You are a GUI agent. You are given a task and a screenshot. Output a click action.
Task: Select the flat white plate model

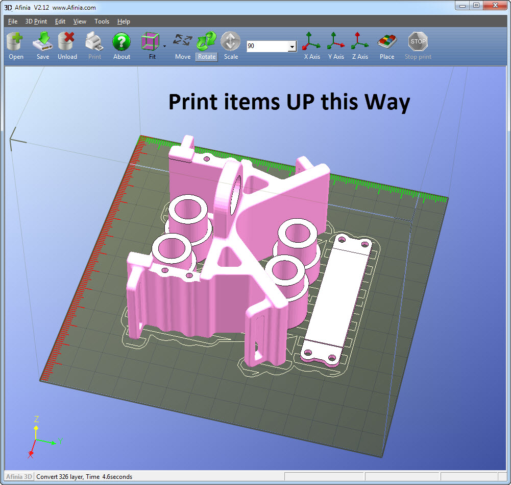coord(336,298)
